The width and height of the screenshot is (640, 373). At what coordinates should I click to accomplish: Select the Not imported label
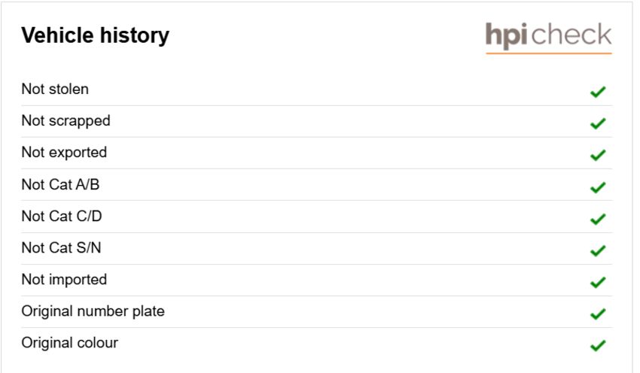pyautogui.click(x=64, y=280)
